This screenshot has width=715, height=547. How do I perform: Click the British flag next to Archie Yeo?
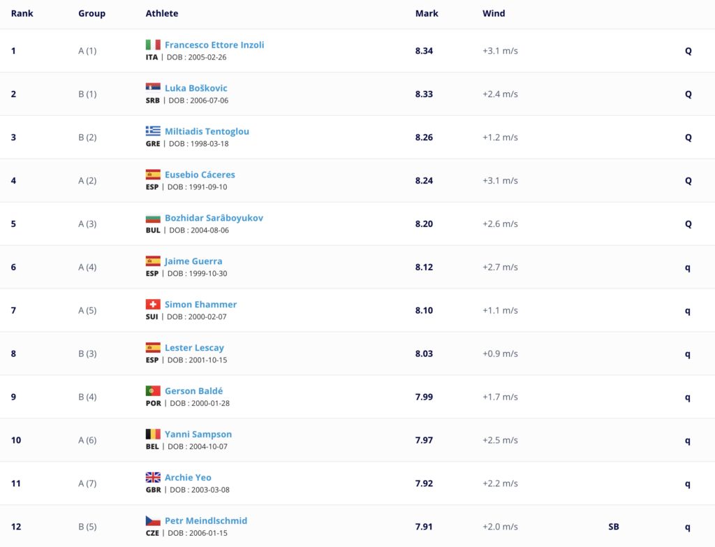pos(153,477)
